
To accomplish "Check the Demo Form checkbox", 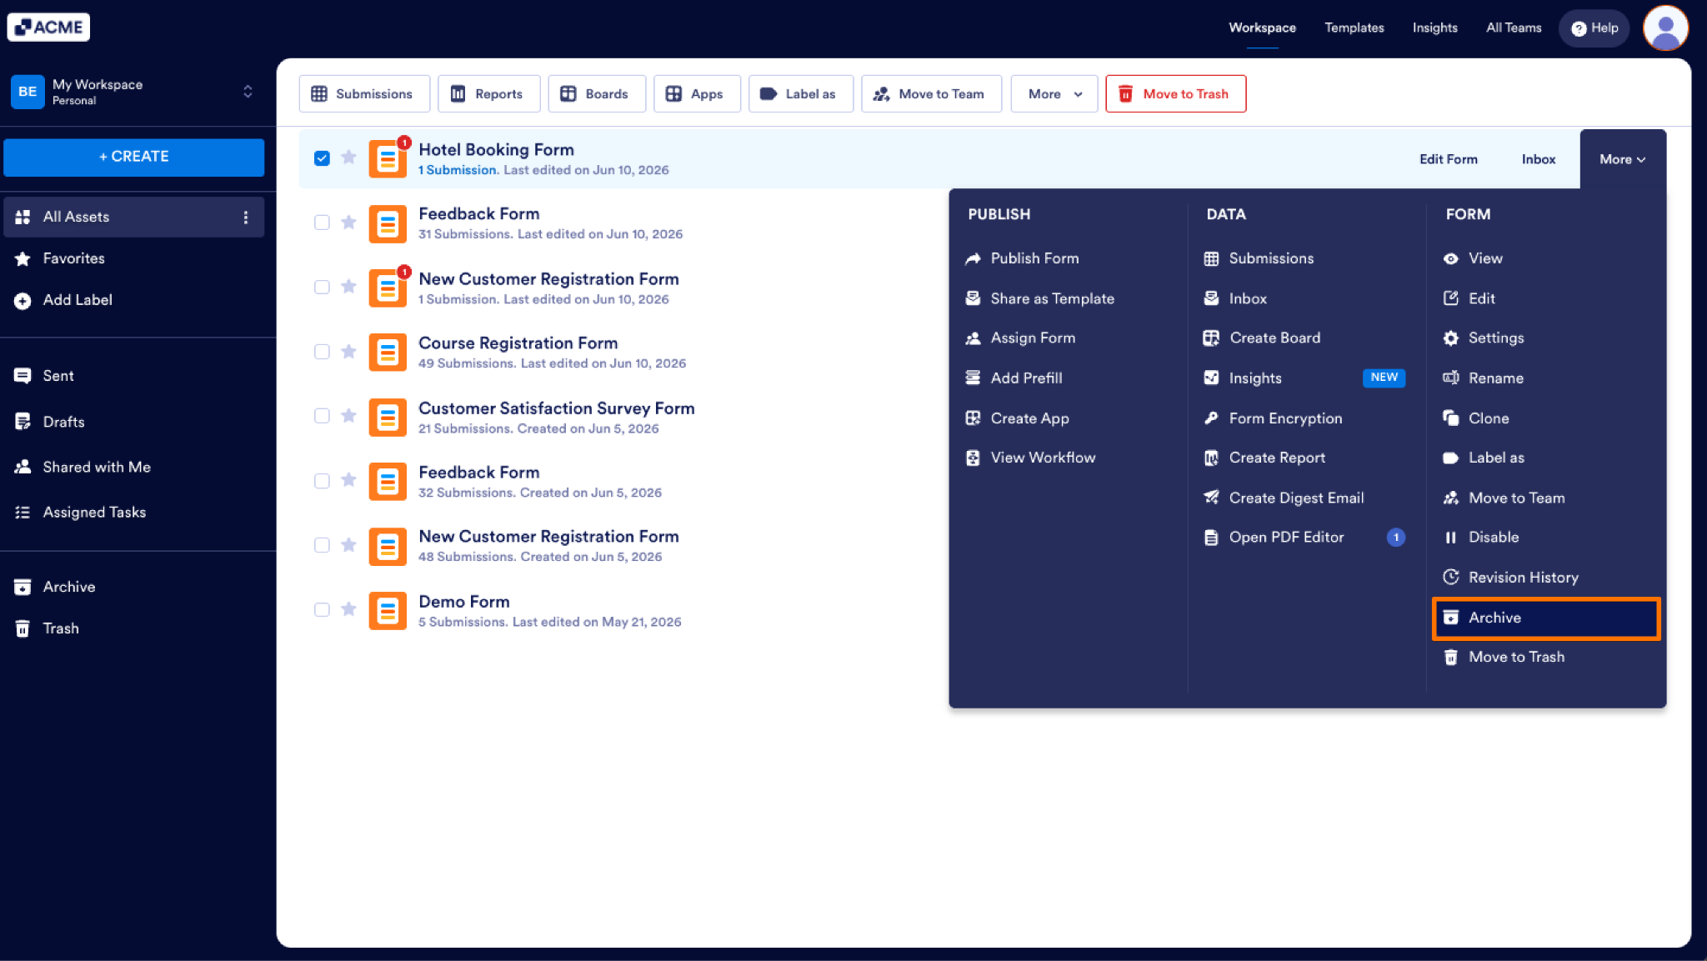I will pos(322,609).
